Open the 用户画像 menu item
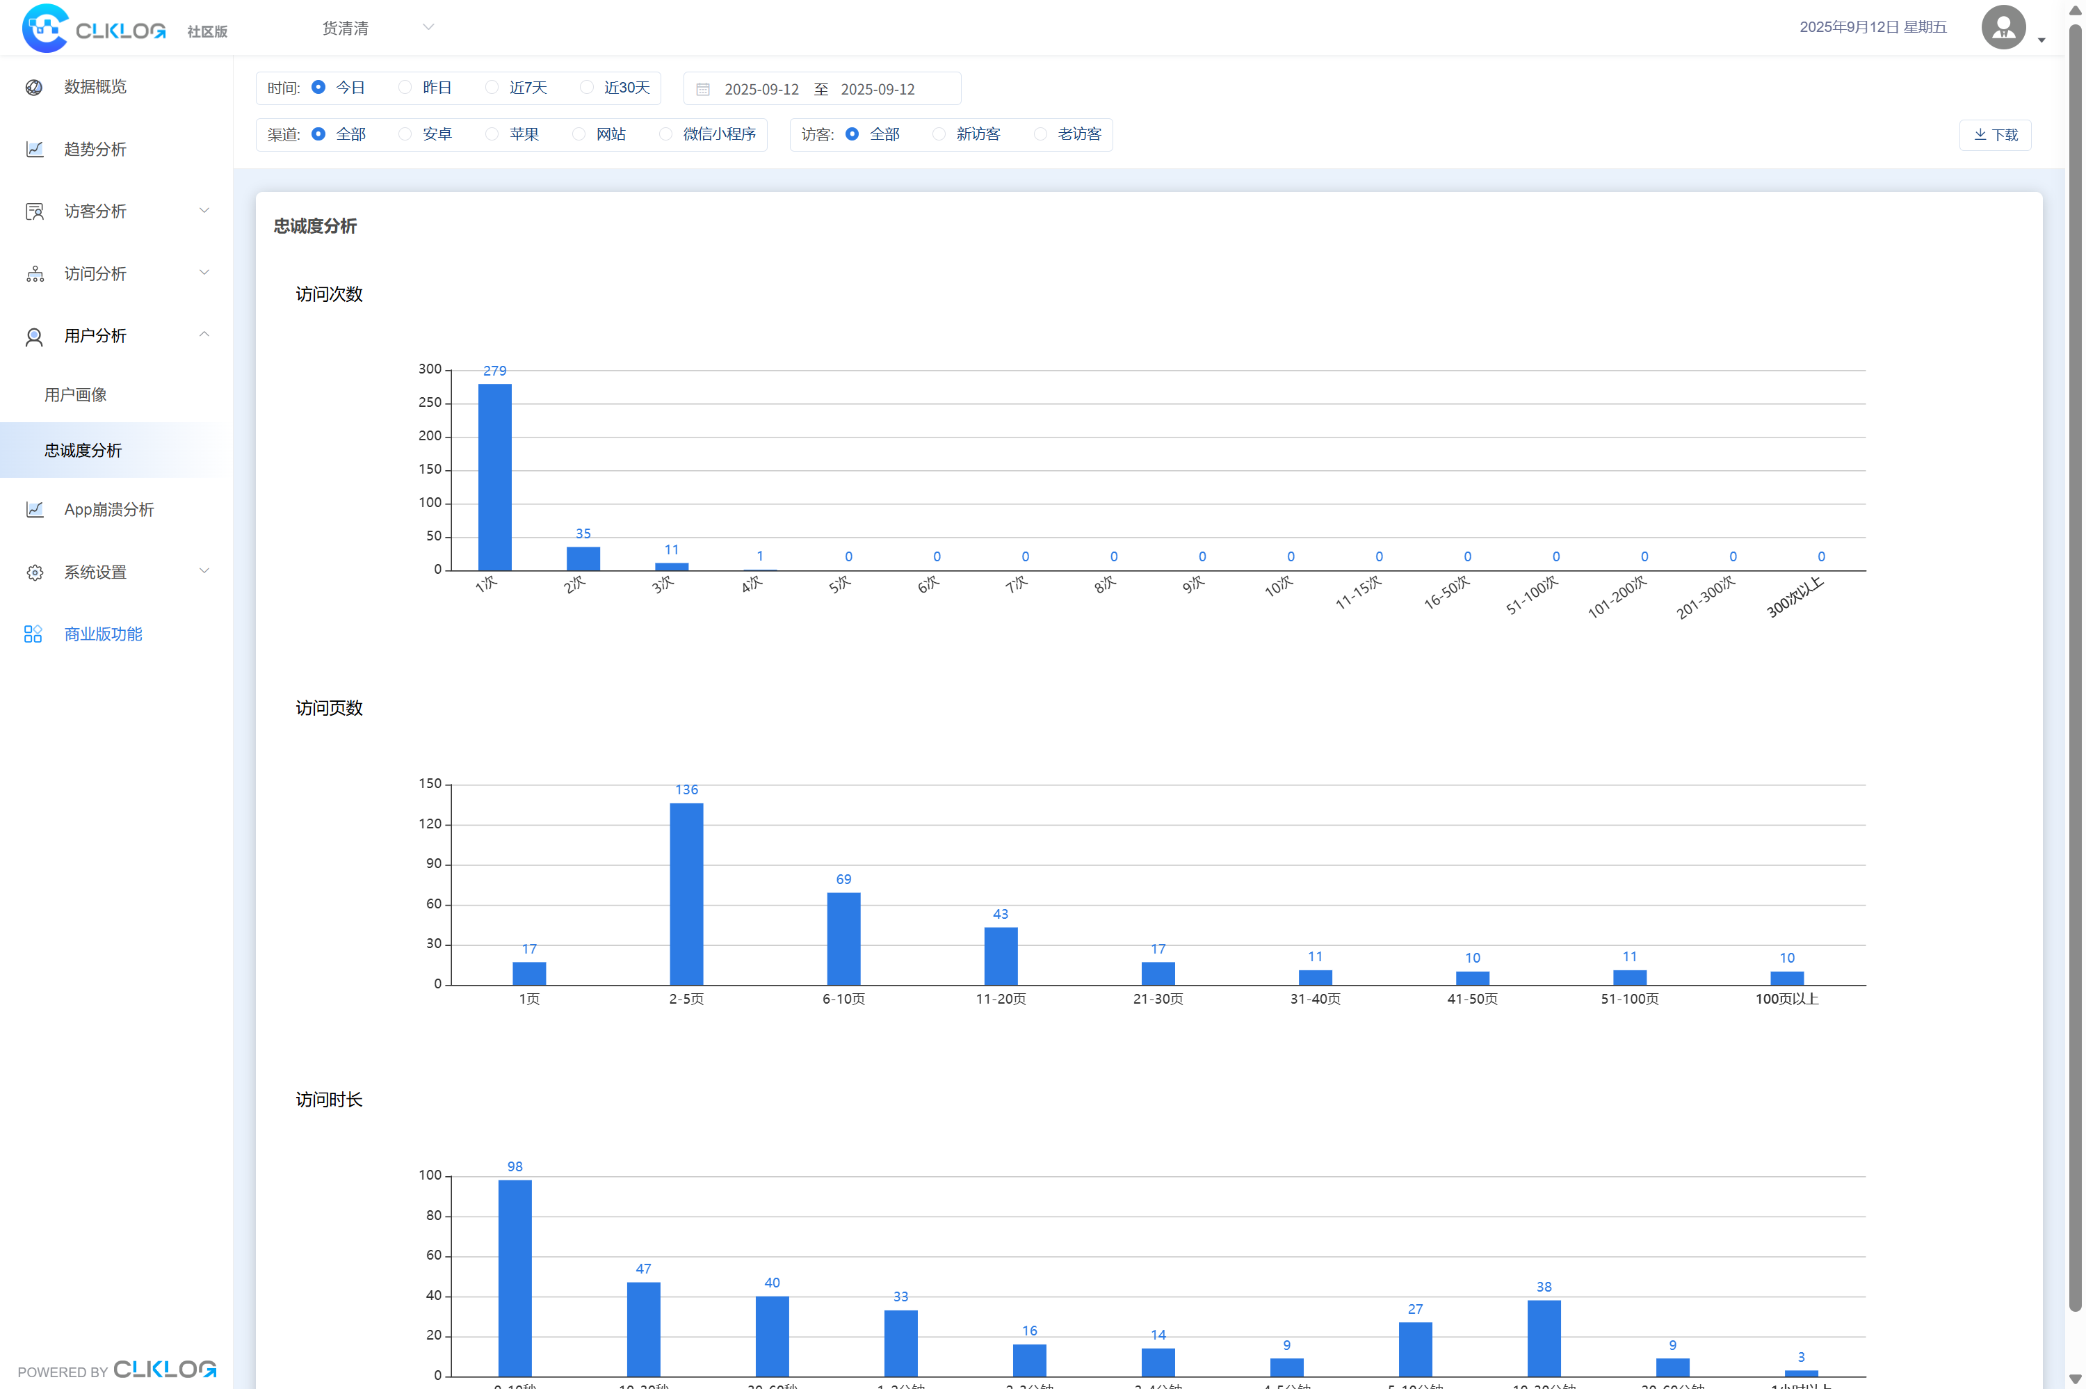This screenshot has width=2086, height=1389. pyautogui.click(x=76, y=394)
